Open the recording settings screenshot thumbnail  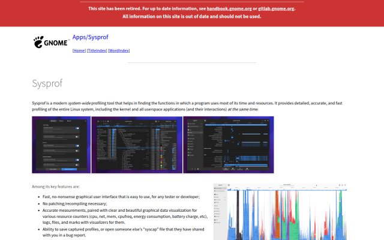click(x=61, y=145)
